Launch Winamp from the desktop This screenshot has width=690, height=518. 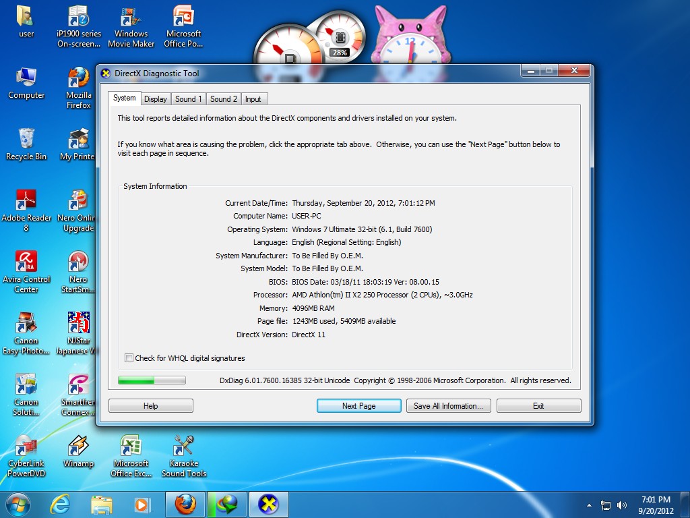pyautogui.click(x=79, y=451)
